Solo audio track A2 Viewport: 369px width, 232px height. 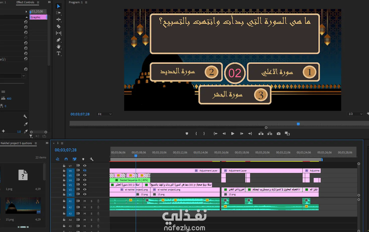91,207
